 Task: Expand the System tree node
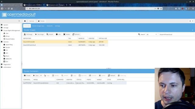2,25
